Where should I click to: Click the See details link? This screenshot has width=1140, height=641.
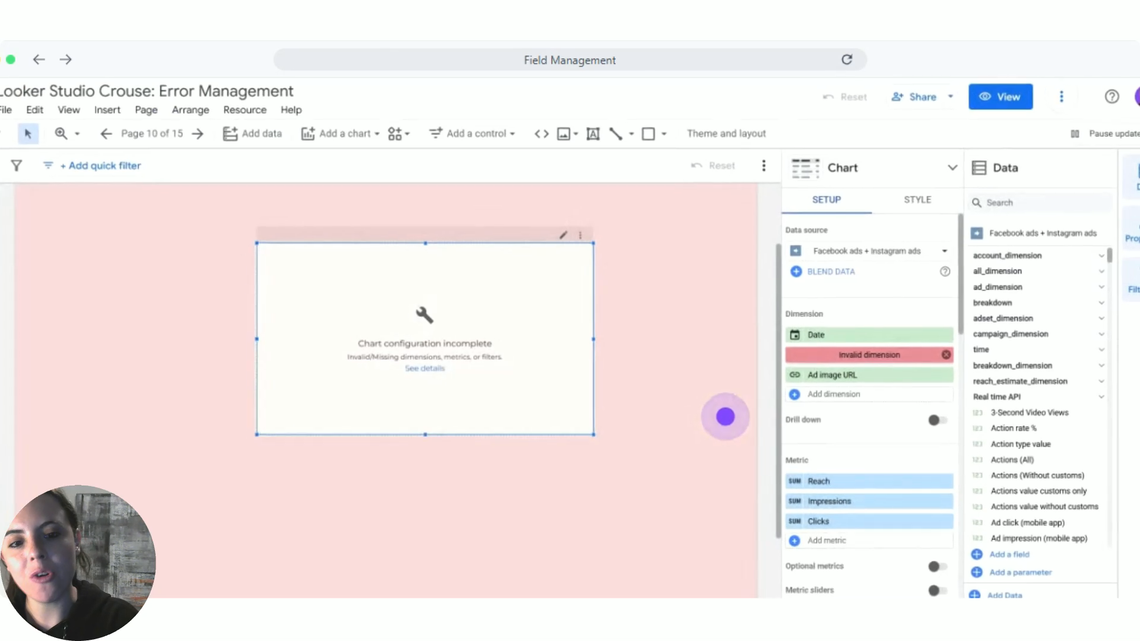(x=425, y=369)
